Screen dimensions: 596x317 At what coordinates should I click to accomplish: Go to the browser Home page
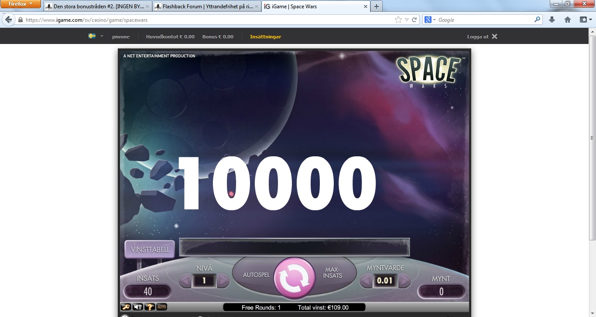pos(568,20)
